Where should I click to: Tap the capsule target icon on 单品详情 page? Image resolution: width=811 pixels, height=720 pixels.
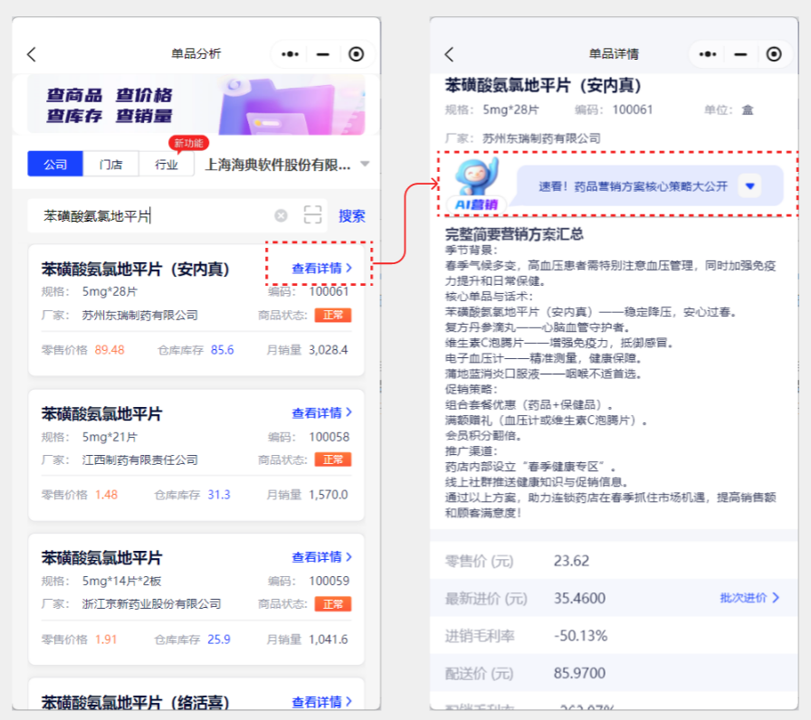774,53
